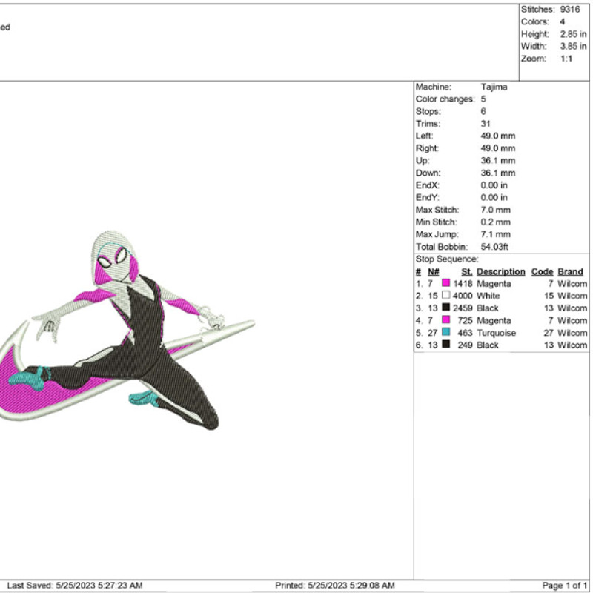Click the Brand column header
This screenshot has width=593, height=593.
570,272
